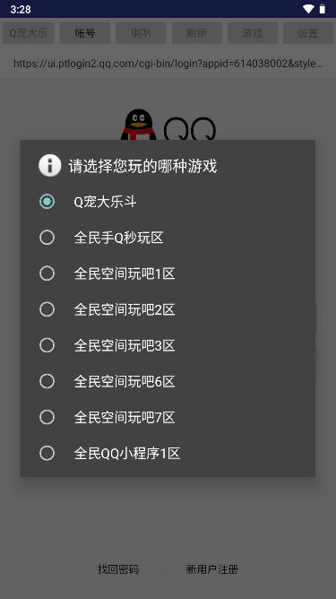This screenshot has width=336, height=599.
Task: Tap the QQ penguin logo
Action: tap(138, 125)
